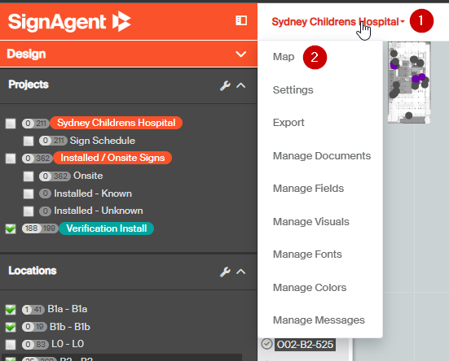
Task: Click the Locations wrench settings icon
Action: click(x=226, y=272)
